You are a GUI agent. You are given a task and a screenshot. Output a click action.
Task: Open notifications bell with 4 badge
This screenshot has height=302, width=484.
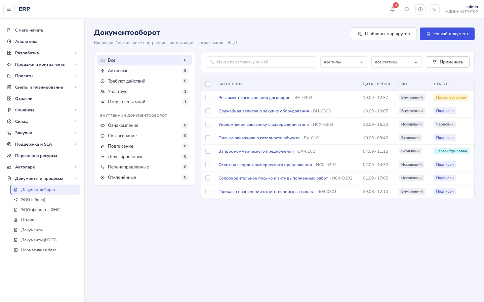click(x=392, y=9)
